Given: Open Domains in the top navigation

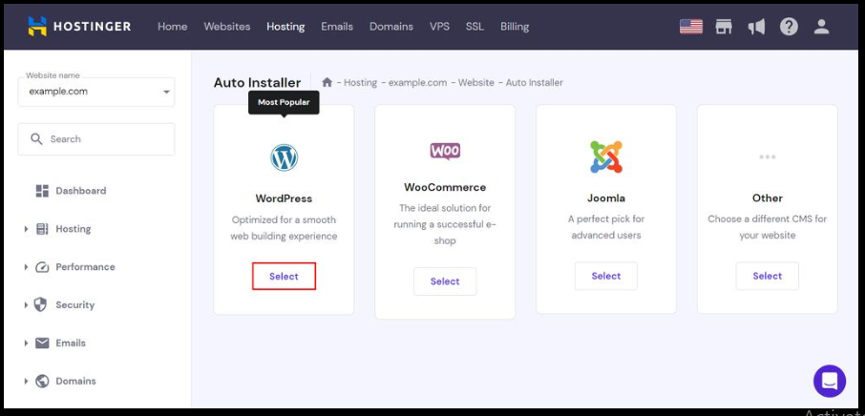Looking at the screenshot, I should (x=391, y=27).
